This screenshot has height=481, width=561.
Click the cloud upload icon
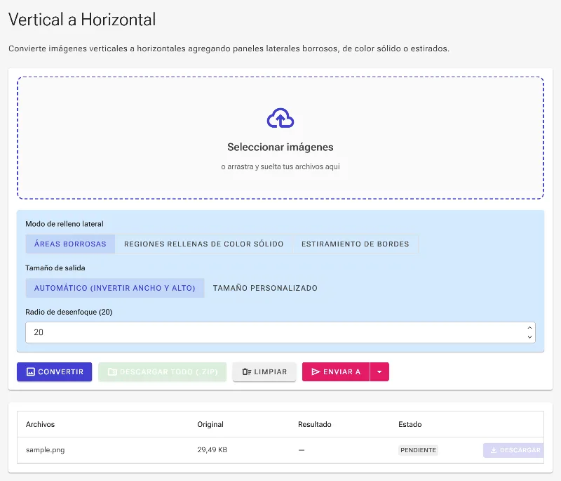click(280, 118)
